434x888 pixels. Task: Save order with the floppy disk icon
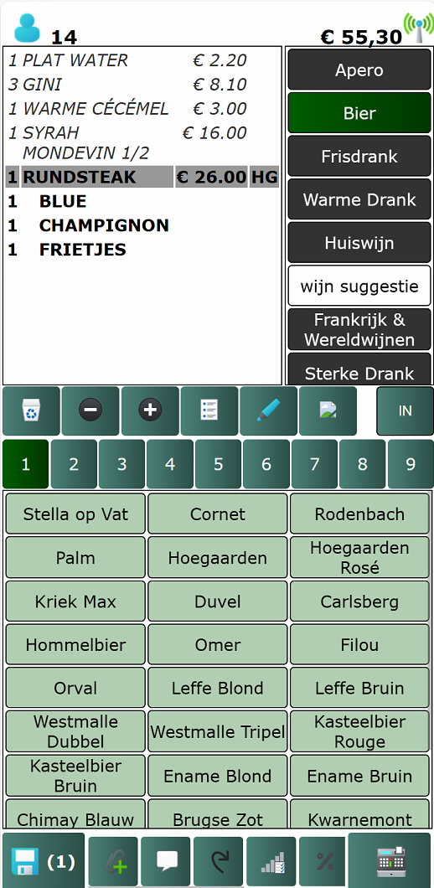click(44, 861)
